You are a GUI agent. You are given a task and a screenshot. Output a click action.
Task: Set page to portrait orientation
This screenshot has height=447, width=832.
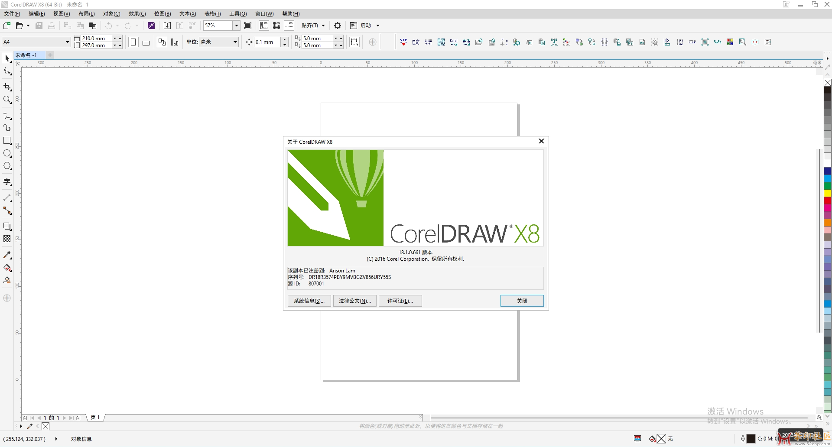point(133,42)
